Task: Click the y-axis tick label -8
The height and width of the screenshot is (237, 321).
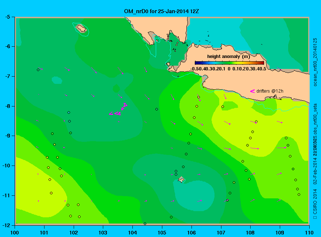Action: 7,106
